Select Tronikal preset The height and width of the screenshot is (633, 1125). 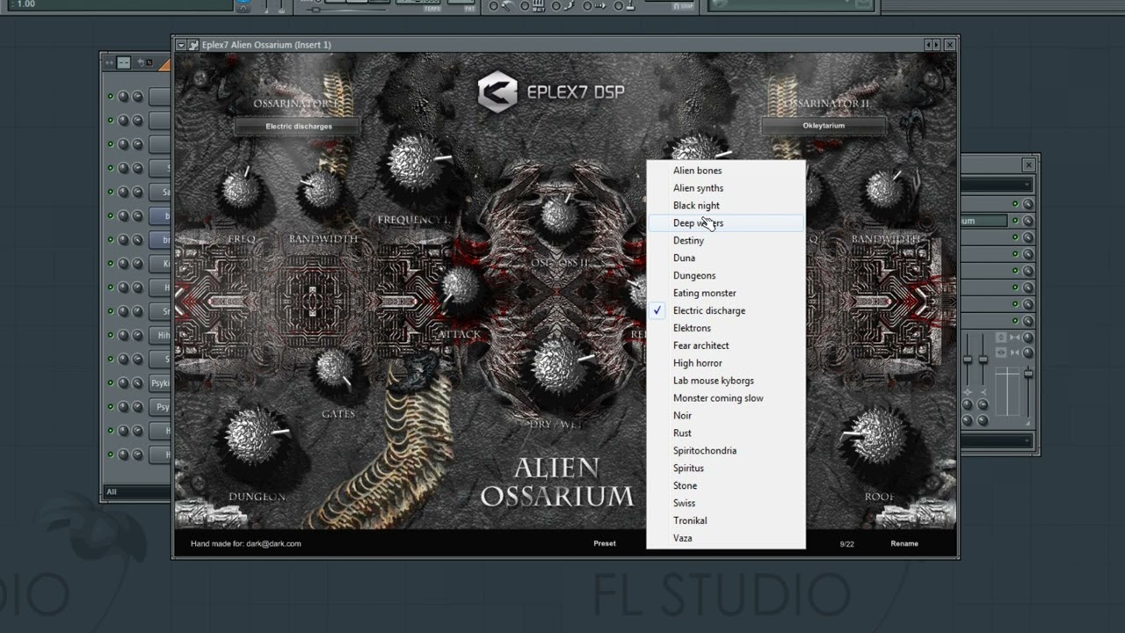(x=726, y=520)
